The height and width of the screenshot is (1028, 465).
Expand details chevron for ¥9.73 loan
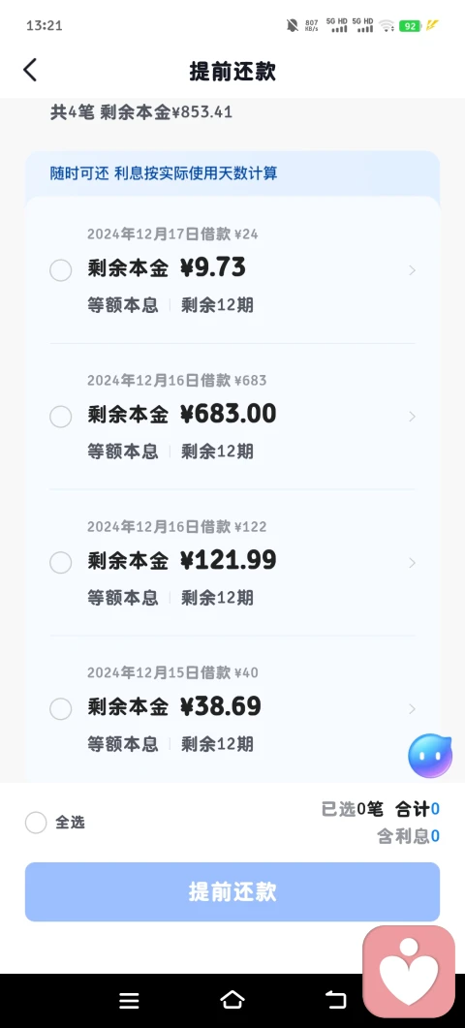(x=412, y=270)
